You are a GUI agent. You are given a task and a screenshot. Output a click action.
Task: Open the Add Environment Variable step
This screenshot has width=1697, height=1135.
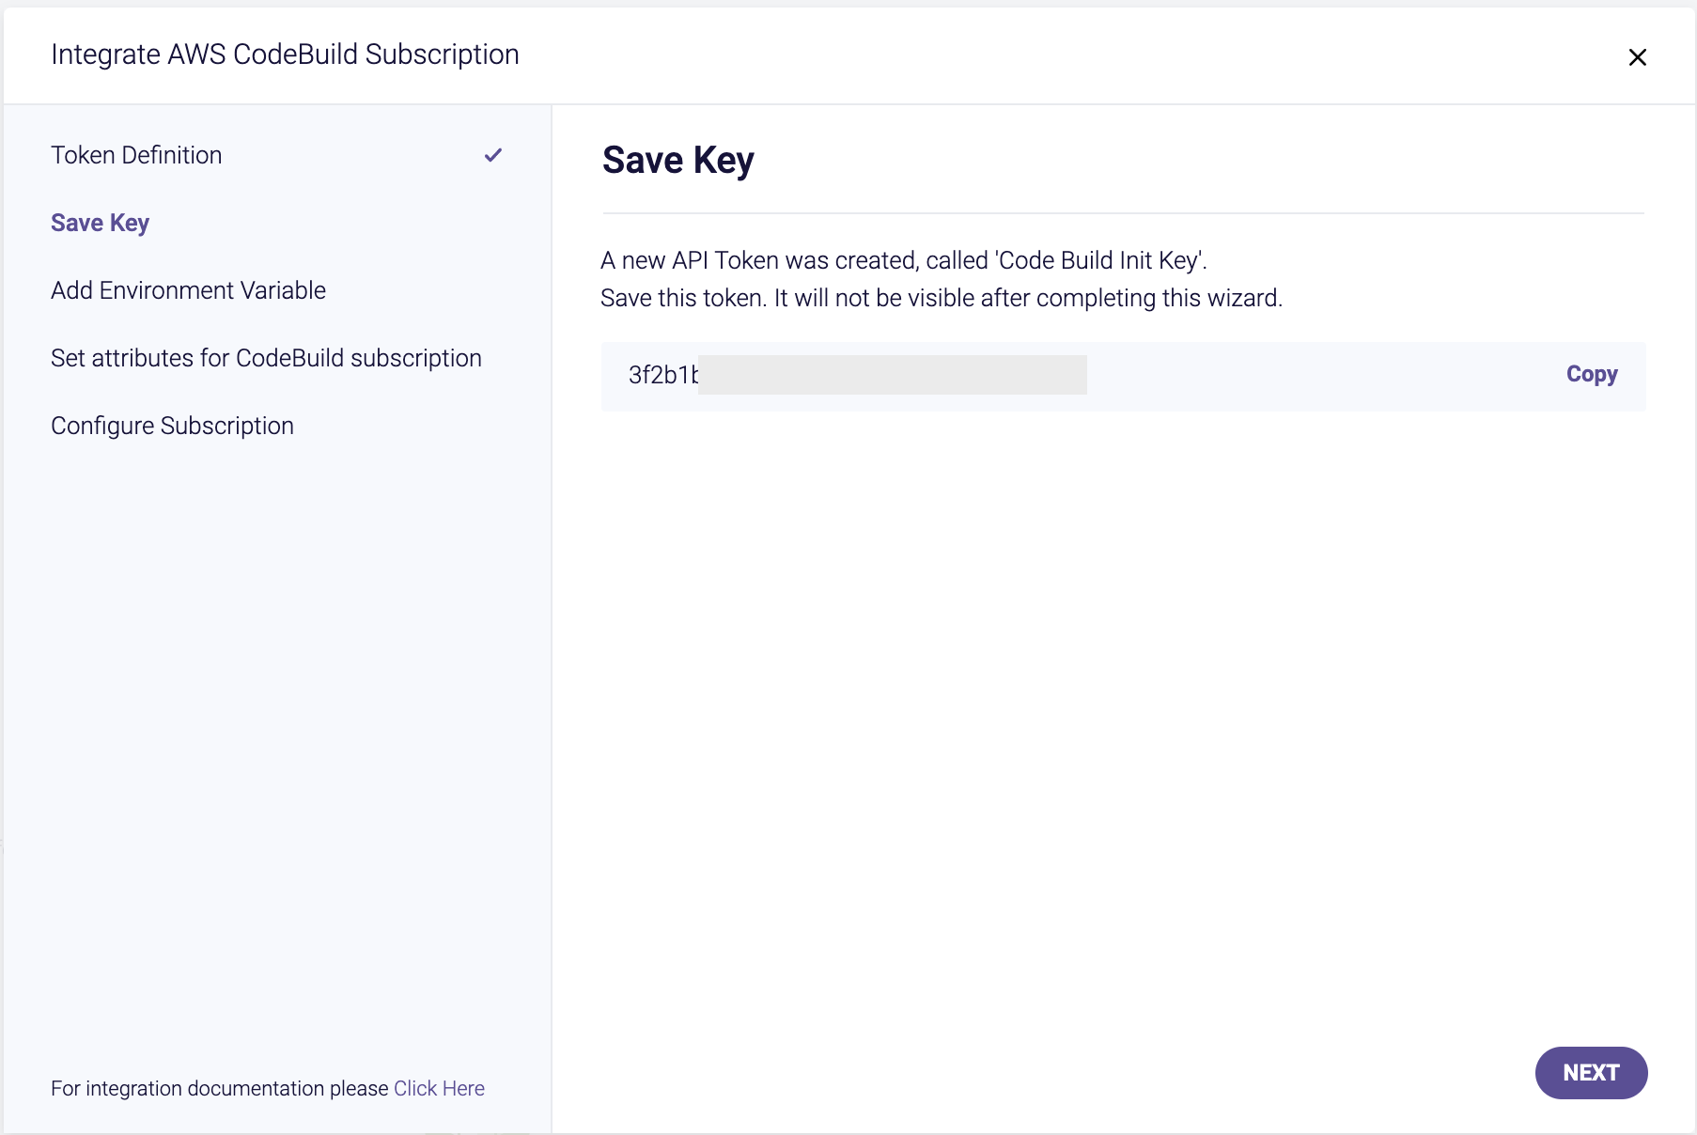point(188,290)
